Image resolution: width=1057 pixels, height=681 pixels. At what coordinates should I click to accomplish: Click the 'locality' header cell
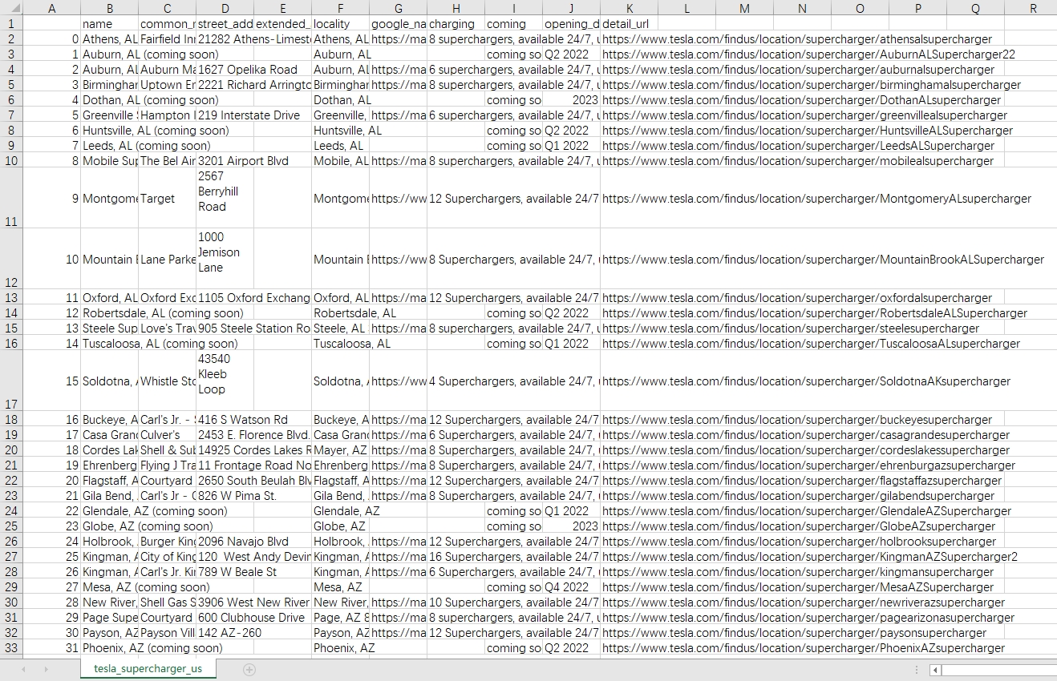[340, 24]
